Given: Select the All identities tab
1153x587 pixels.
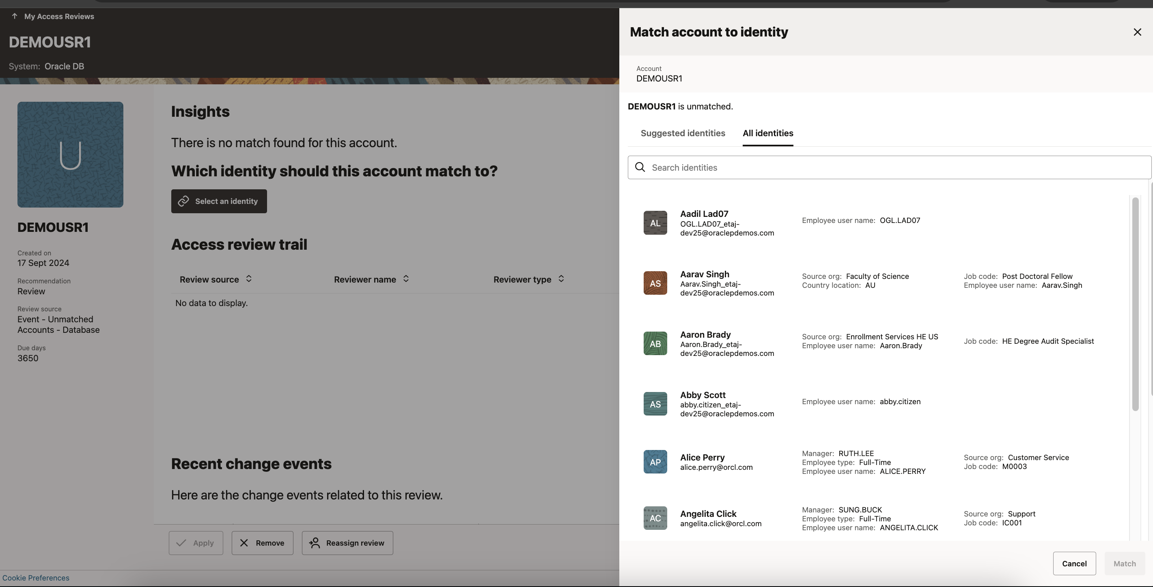Looking at the screenshot, I should tap(767, 133).
